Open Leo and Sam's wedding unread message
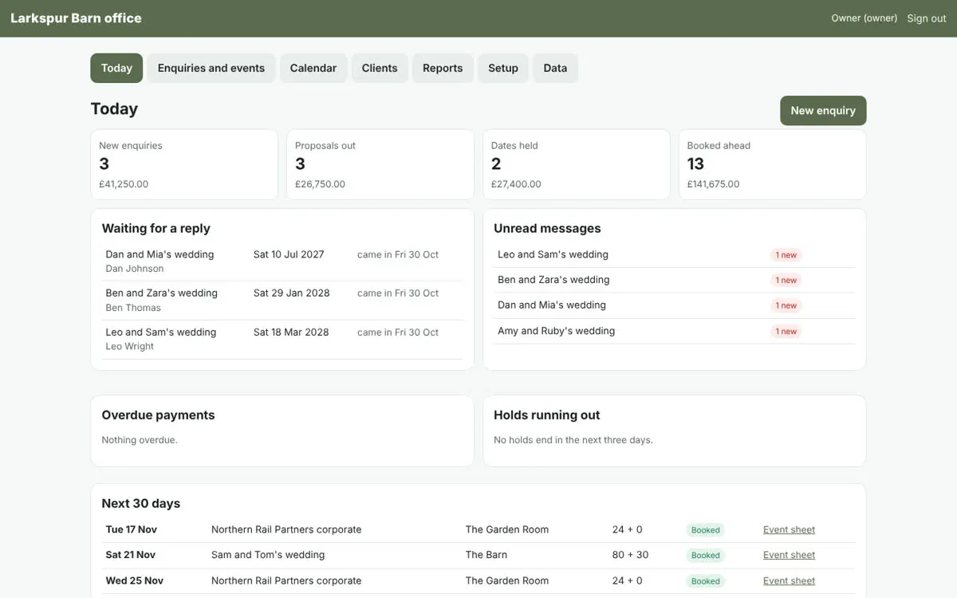The height and width of the screenshot is (598, 957). [553, 254]
